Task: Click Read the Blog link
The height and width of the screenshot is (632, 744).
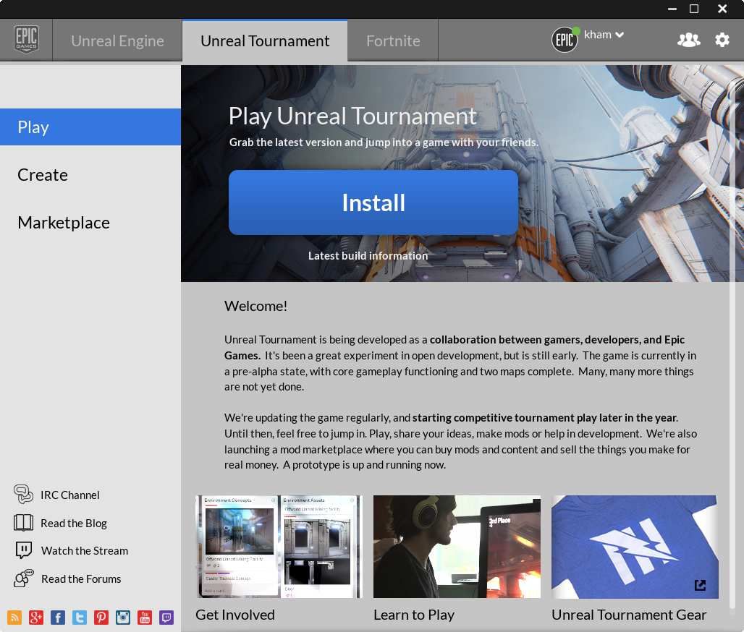Action: 60,523
